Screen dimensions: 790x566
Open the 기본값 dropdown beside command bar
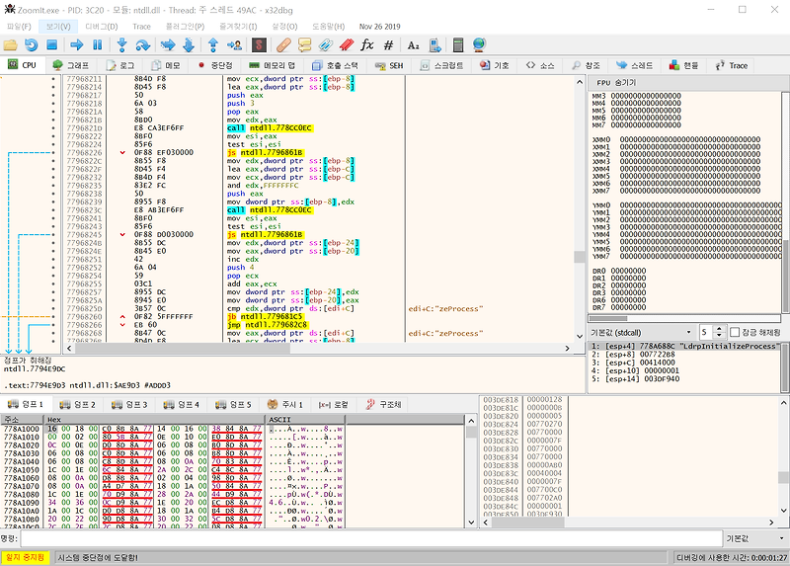755,538
